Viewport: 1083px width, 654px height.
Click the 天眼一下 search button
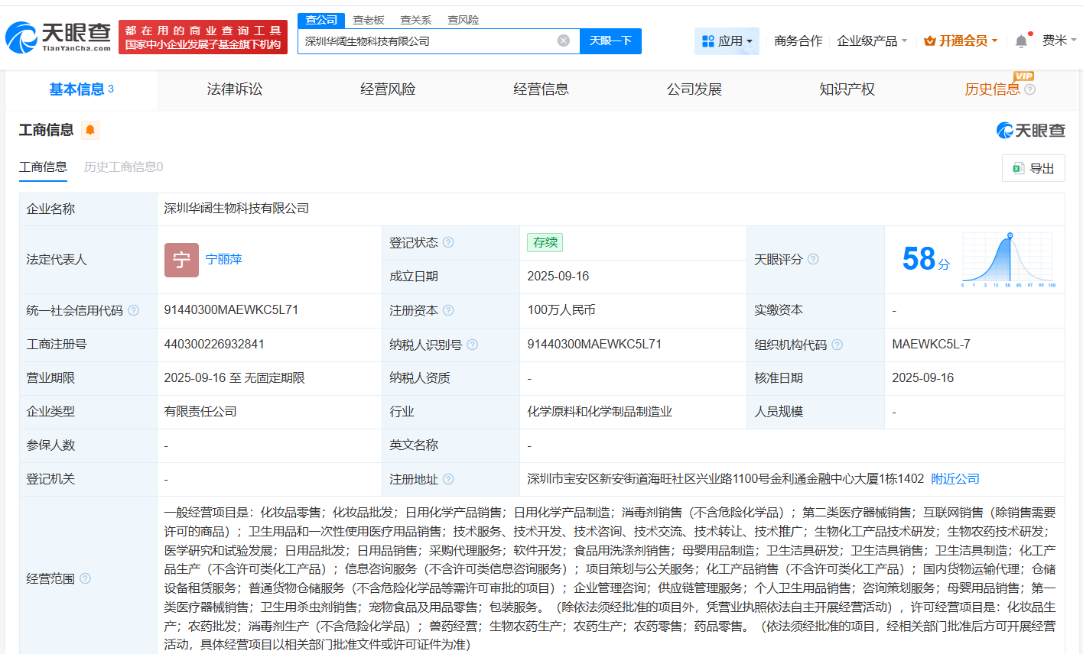[610, 41]
